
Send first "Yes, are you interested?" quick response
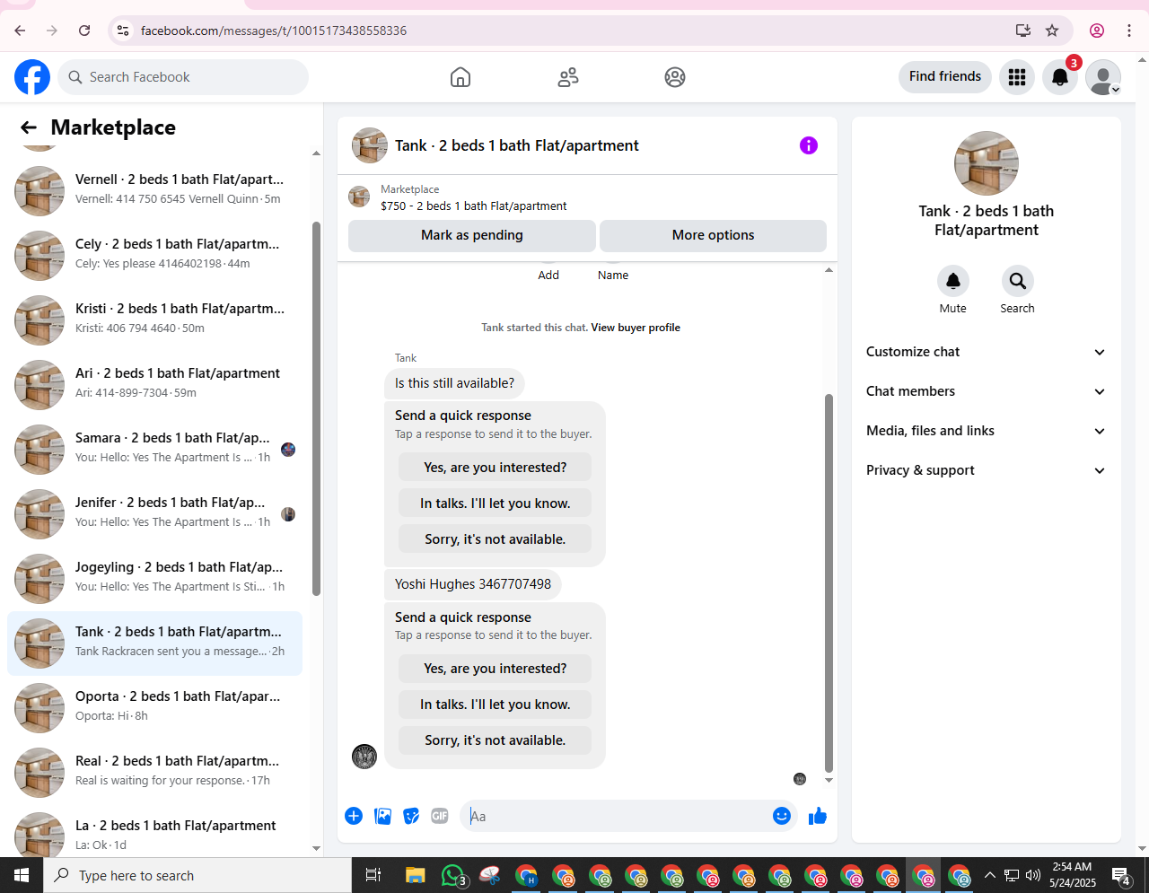(496, 468)
